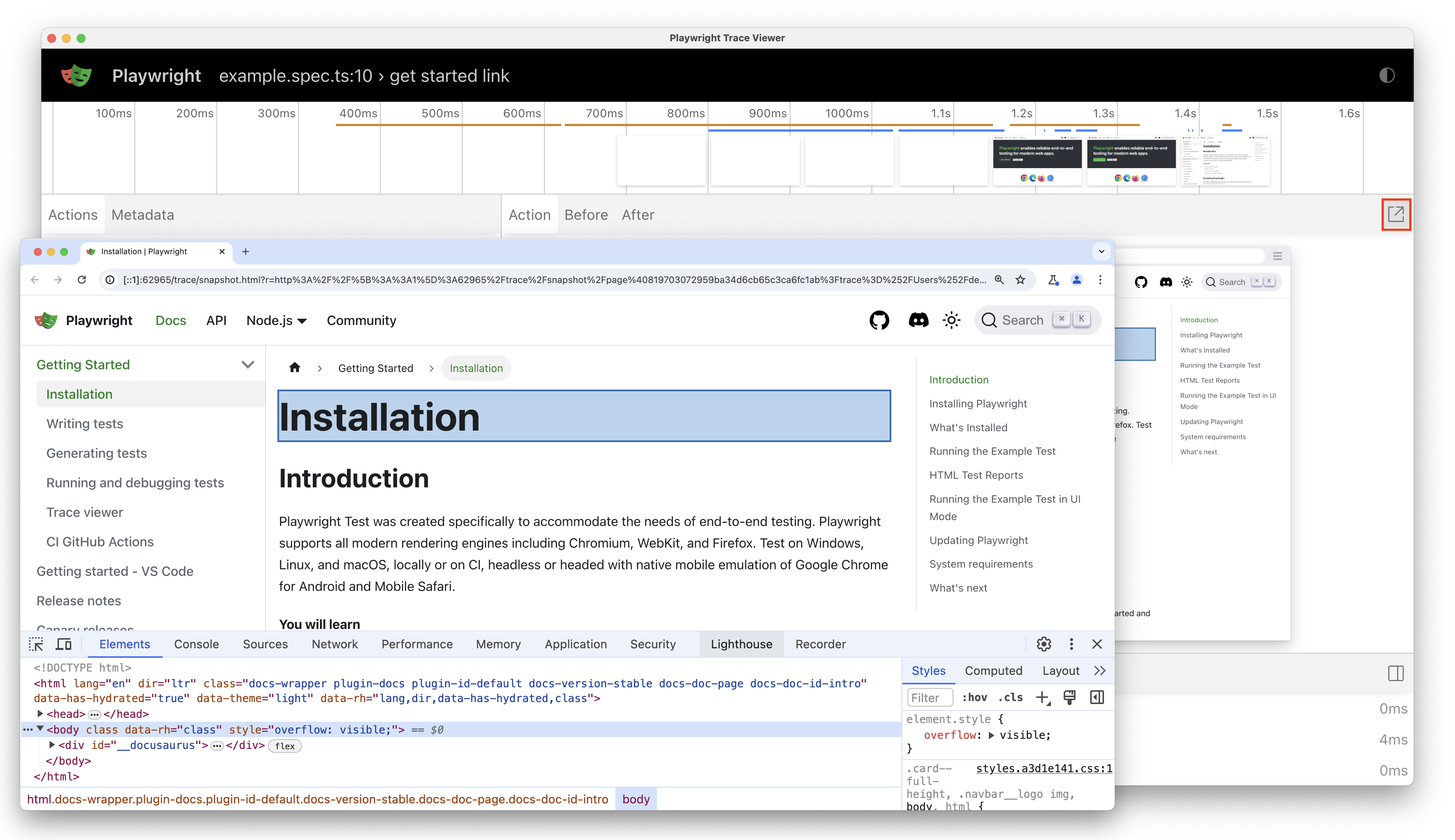Toggle the color scheme icon in Trace Viewer header
1455x840 pixels.
1387,76
